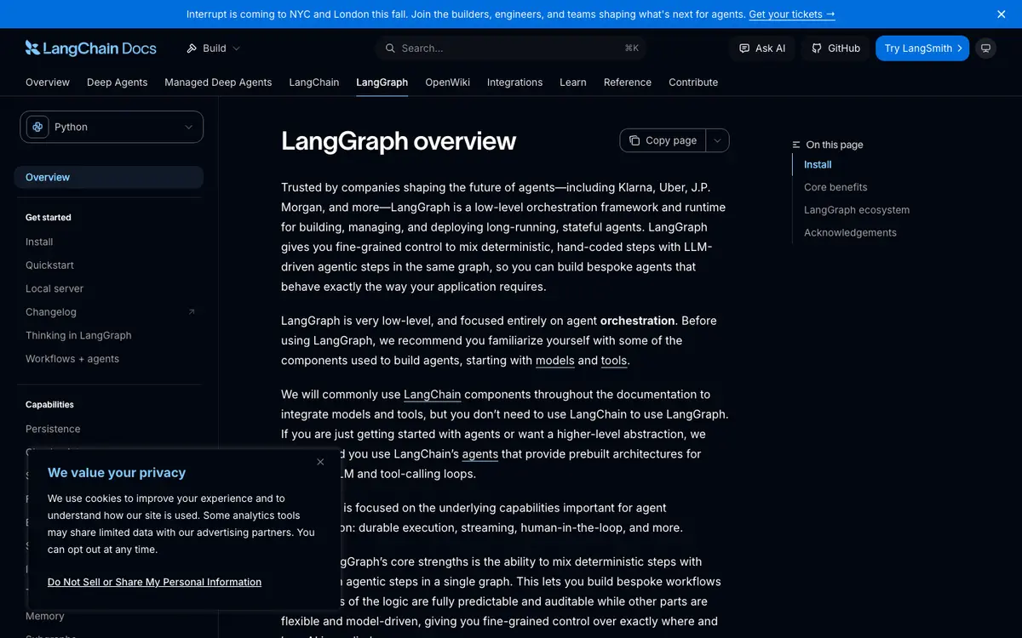Screen dimensions: 1022x638
Task: Click the copy icon in Copy page
Action: tap(634, 140)
